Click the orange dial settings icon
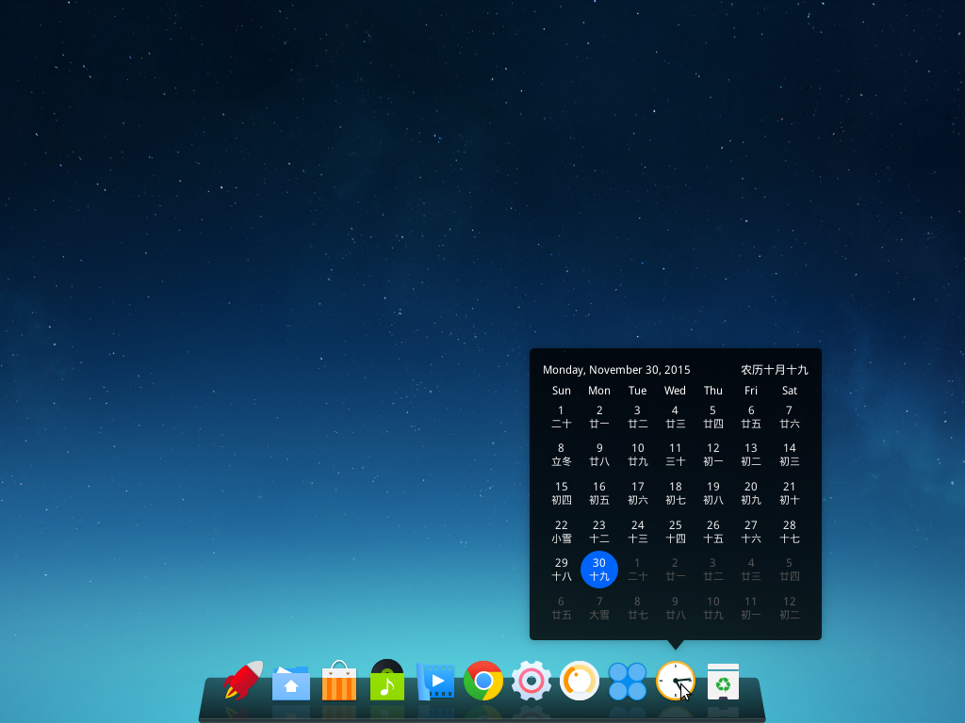The height and width of the screenshot is (723, 965). click(580, 680)
